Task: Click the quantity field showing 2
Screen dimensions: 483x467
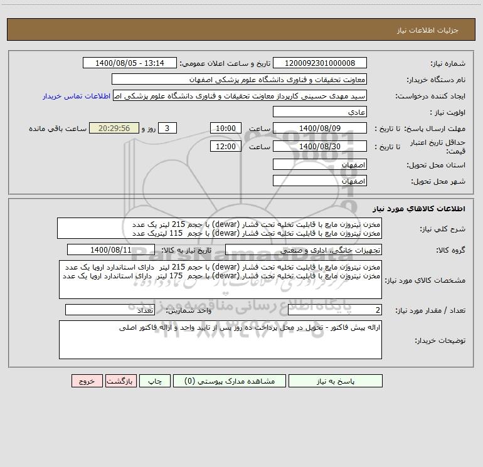Action: 335,310
